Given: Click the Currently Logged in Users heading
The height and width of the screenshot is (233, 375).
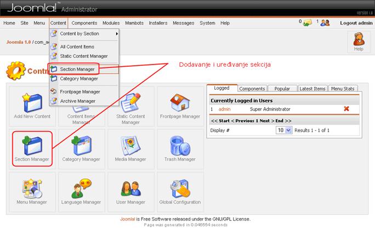Looking at the screenshot, I should pyautogui.click(x=242, y=101).
